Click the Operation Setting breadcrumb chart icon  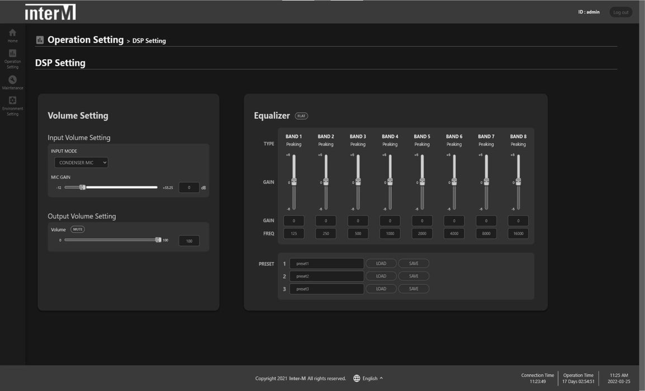coord(40,40)
